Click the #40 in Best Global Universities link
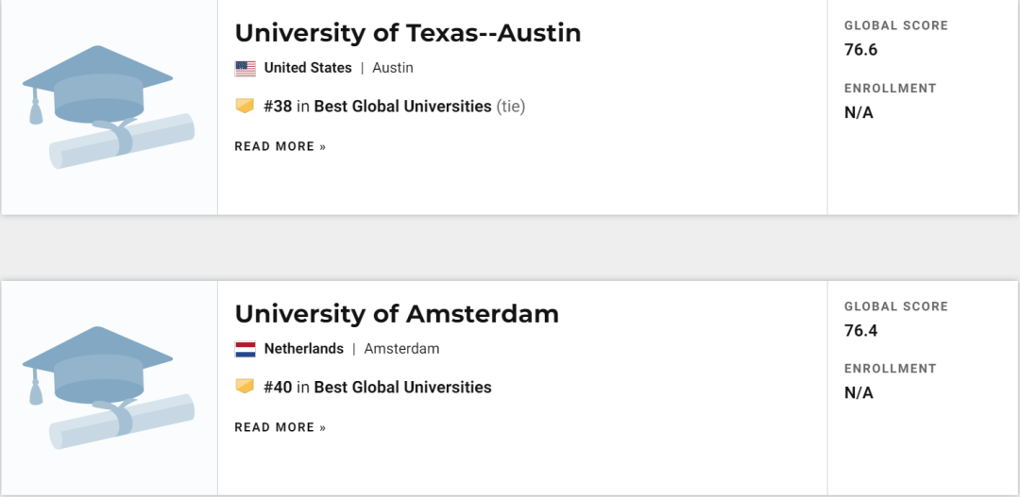 coord(378,387)
